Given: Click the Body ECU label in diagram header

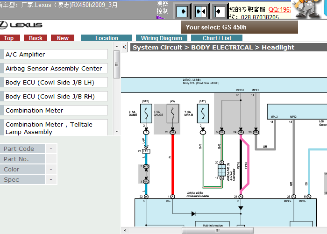Looking at the screenshot, I should [x=201, y=83].
